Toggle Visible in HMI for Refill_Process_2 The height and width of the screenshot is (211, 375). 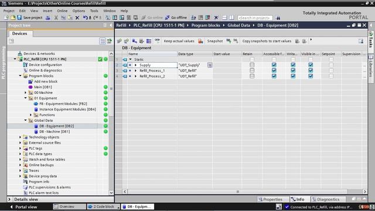pos(311,76)
